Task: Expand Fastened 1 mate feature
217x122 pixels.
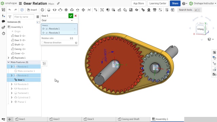Action: pyautogui.click(x=12, y=93)
